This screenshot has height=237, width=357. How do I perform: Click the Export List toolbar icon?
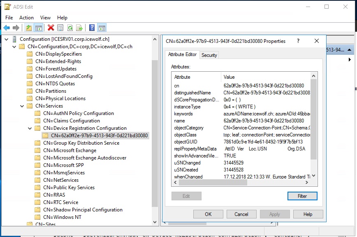79,28
